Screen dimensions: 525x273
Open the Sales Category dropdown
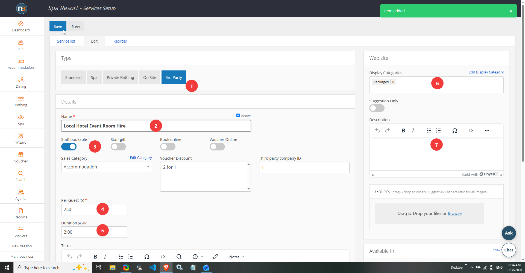(107, 167)
